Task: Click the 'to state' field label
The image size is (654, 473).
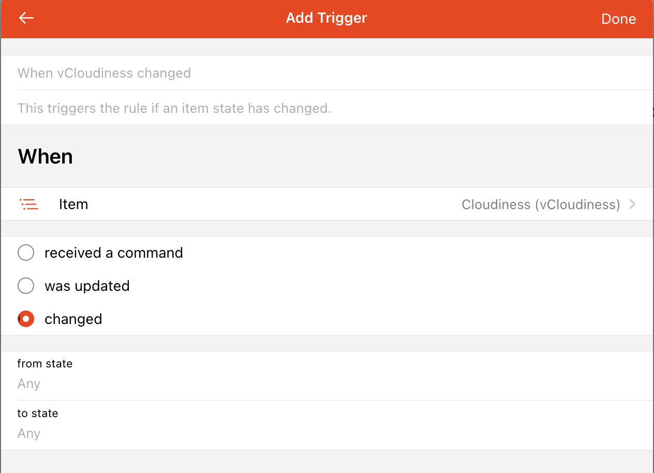Action: [38, 413]
